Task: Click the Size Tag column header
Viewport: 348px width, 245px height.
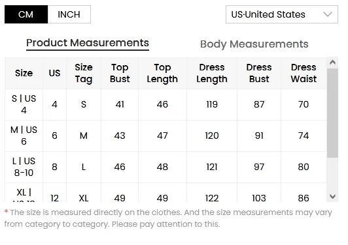Action: pos(84,73)
